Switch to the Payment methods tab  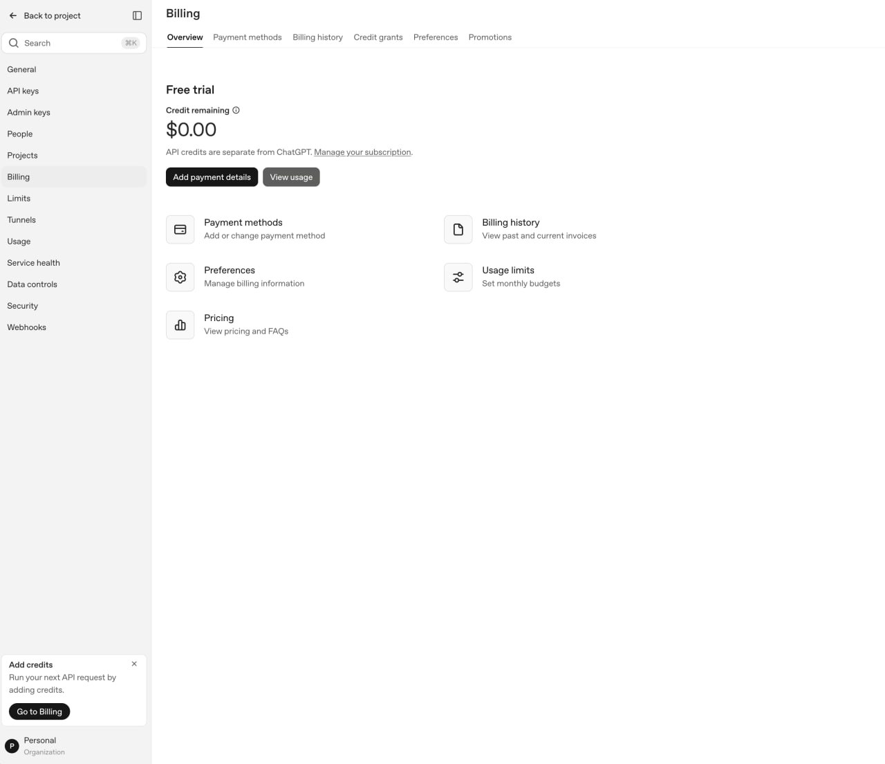click(x=248, y=37)
